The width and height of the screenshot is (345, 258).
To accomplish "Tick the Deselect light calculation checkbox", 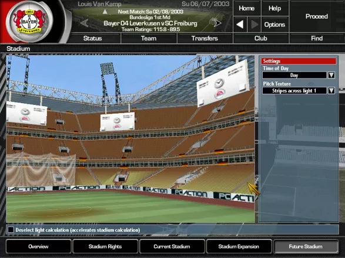I will coord(11,230).
